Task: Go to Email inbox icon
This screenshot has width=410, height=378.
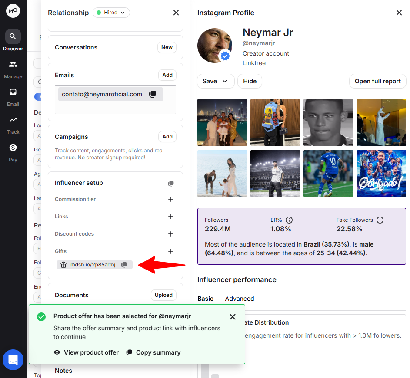Action: [13, 92]
